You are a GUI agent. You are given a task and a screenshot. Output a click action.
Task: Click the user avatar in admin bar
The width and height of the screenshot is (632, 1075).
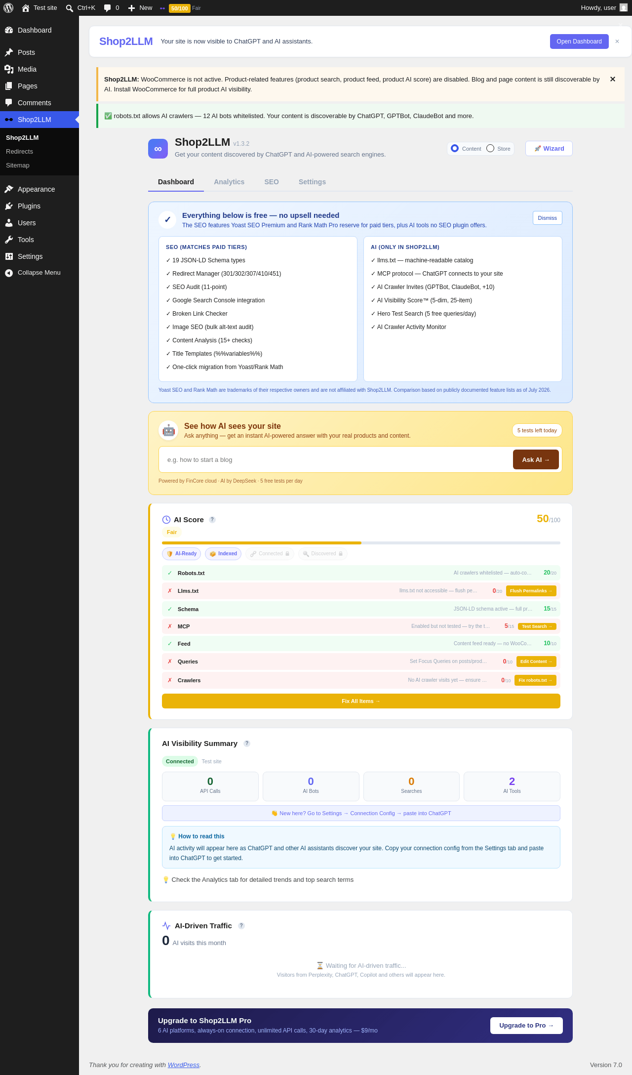(624, 8)
